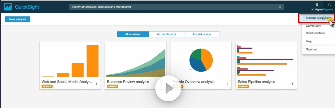Image resolution: width=335 pixels, height=108 pixels.
Task: Open the Organization user account menu
Action: (x=329, y=7)
